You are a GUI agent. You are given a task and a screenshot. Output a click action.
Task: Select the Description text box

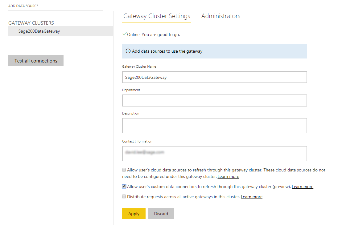click(215, 125)
